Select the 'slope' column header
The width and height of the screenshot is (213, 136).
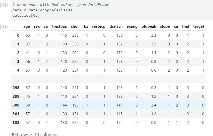(165, 26)
